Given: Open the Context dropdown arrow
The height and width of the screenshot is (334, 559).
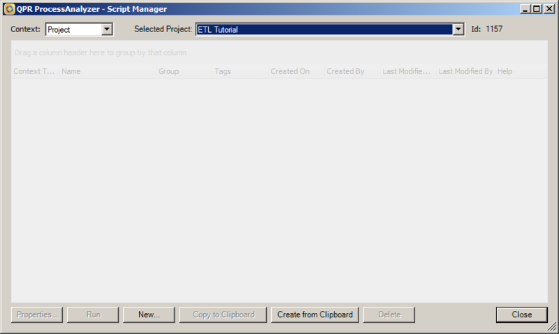Looking at the screenshot, I should pyautogui.click(x=107, y=29).
